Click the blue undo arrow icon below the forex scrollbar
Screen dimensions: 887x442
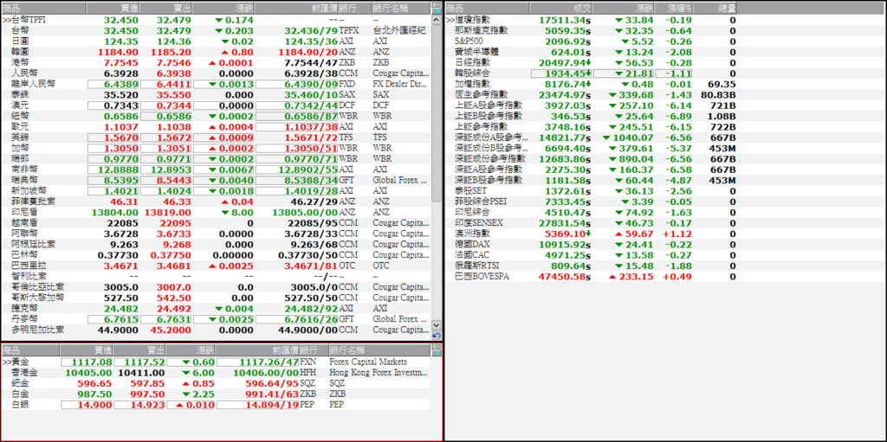[x=437, y=335]
